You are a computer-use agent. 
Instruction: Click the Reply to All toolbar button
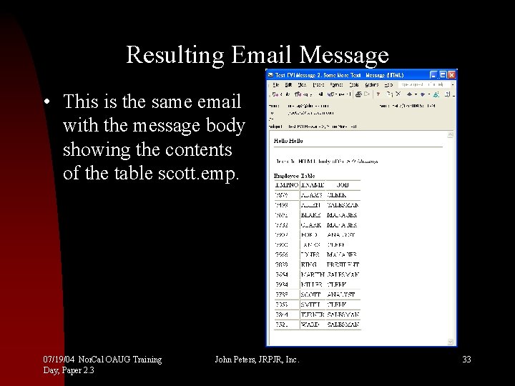[309, 94]
